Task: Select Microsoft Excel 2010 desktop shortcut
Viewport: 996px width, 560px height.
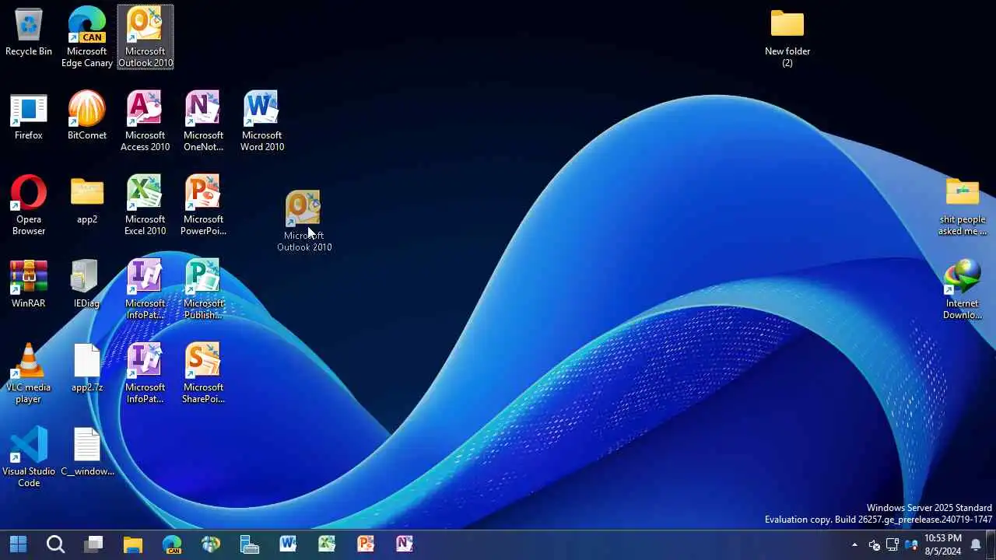Action: pyautogui.click(x=146, y=205)
